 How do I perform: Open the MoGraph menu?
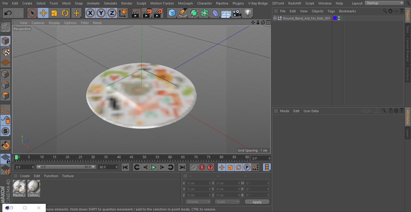(185, 3)
